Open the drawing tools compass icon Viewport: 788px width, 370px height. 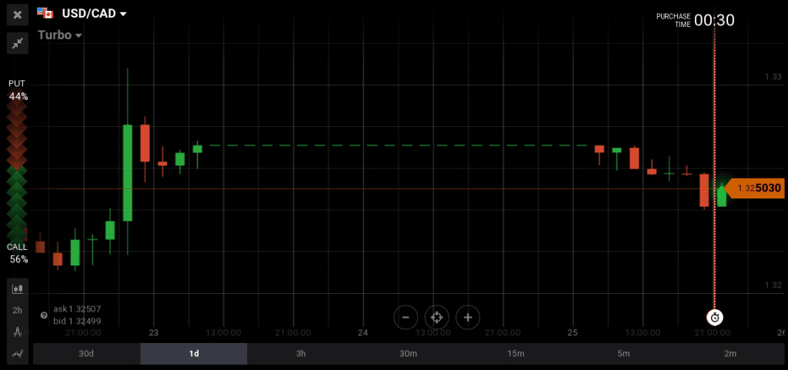18,332
